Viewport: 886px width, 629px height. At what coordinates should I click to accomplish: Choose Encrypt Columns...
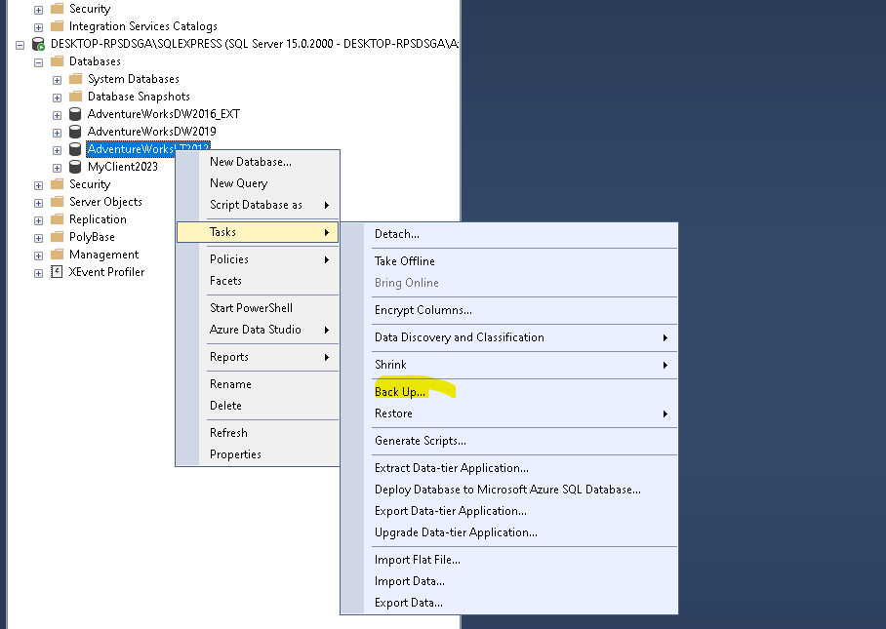[x=509, y=310]
